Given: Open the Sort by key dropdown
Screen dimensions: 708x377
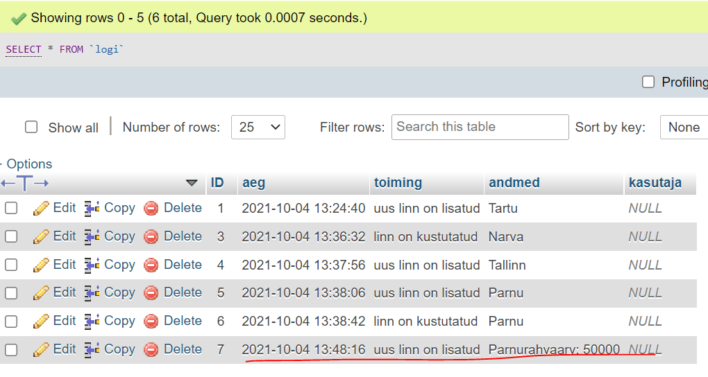Looking at the screenshot, I should click(x=684, y=127).
